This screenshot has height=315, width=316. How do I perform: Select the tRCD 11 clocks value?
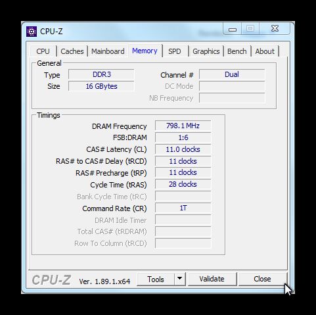[x=183, y=161]
